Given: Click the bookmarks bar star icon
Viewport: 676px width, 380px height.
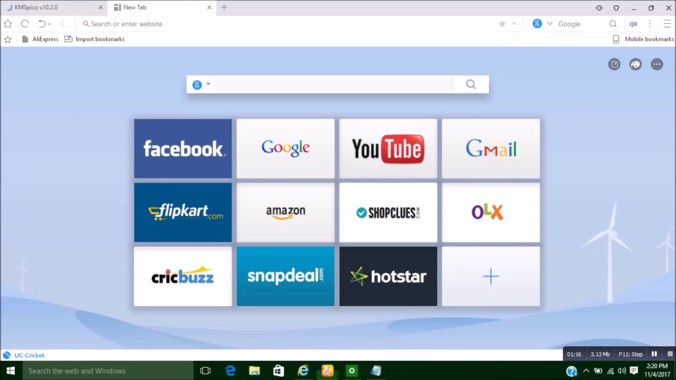Looking at the screenshot, I should pos(7,39).
